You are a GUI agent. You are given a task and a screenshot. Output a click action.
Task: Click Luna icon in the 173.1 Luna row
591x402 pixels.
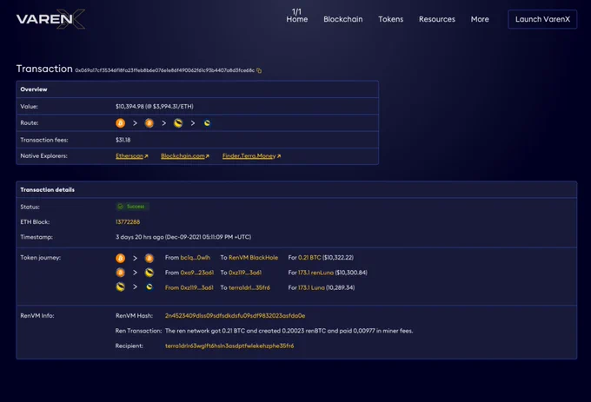149,287
